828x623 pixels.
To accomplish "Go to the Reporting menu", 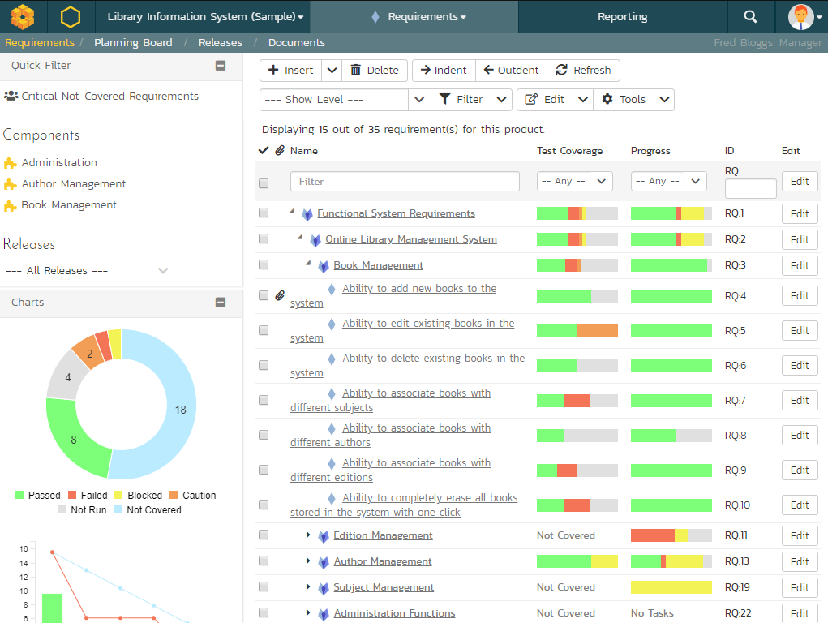I will 623,16.
